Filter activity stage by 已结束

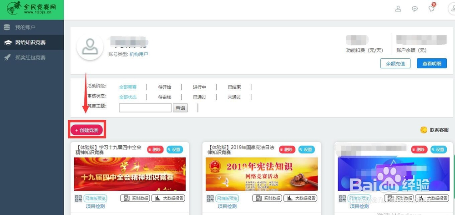point(234,87)
